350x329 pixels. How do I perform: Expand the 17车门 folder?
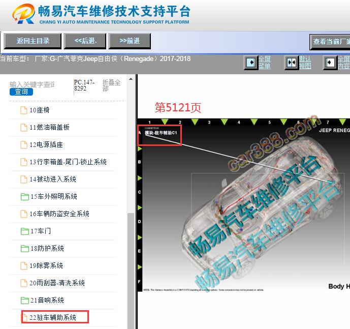coord(41,231)
